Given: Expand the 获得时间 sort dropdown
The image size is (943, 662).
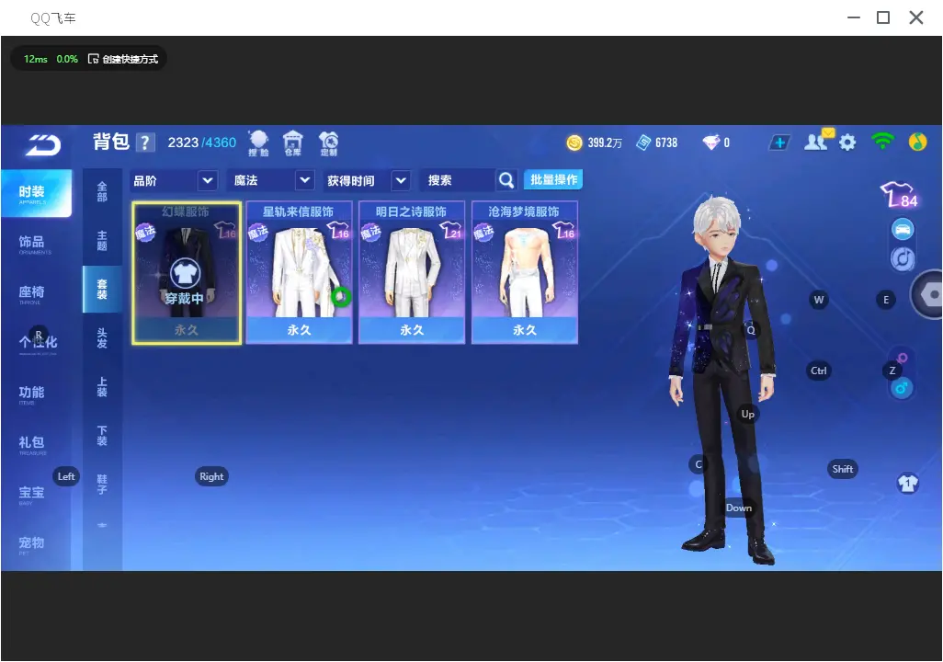Looking at the screenshot, I should [401, 180].
